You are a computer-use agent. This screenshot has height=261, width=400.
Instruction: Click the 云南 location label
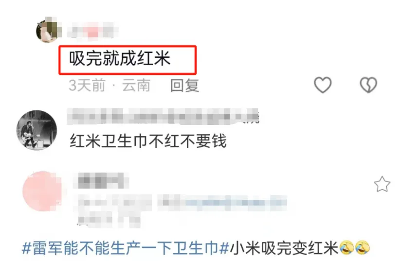click(136, 86)
